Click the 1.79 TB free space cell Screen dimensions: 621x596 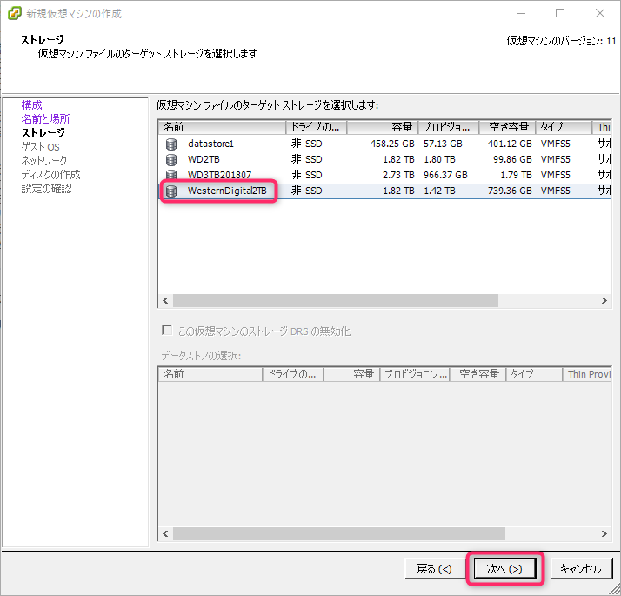pos(516,175)
